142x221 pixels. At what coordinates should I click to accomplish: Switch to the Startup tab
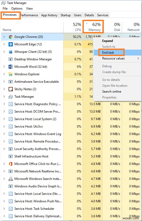(x=66, y=15)
